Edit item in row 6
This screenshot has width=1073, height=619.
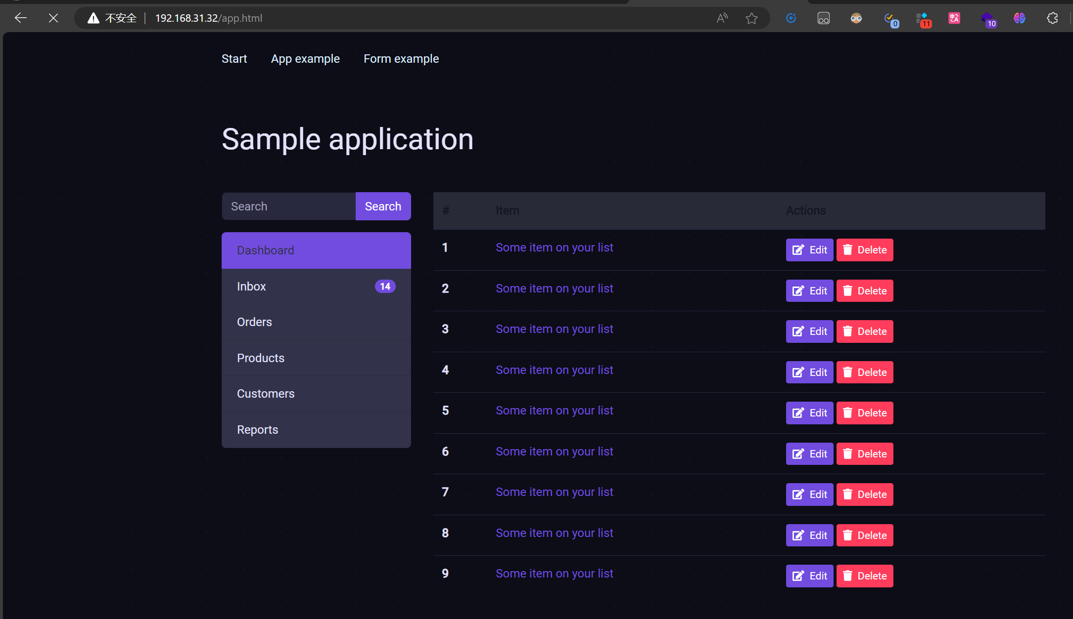[x=809, y=454]
